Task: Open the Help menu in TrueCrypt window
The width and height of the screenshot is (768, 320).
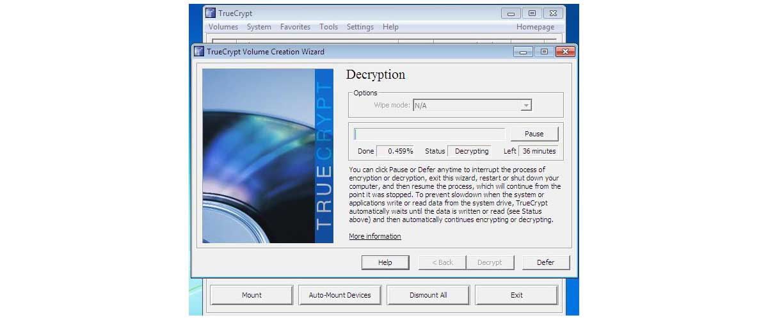Action: click(390, 27)
